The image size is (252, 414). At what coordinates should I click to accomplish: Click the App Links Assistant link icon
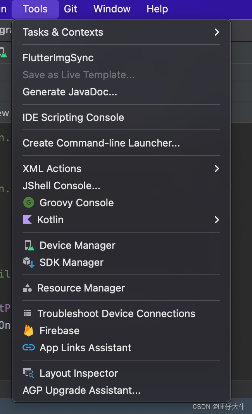coord(29,348)
